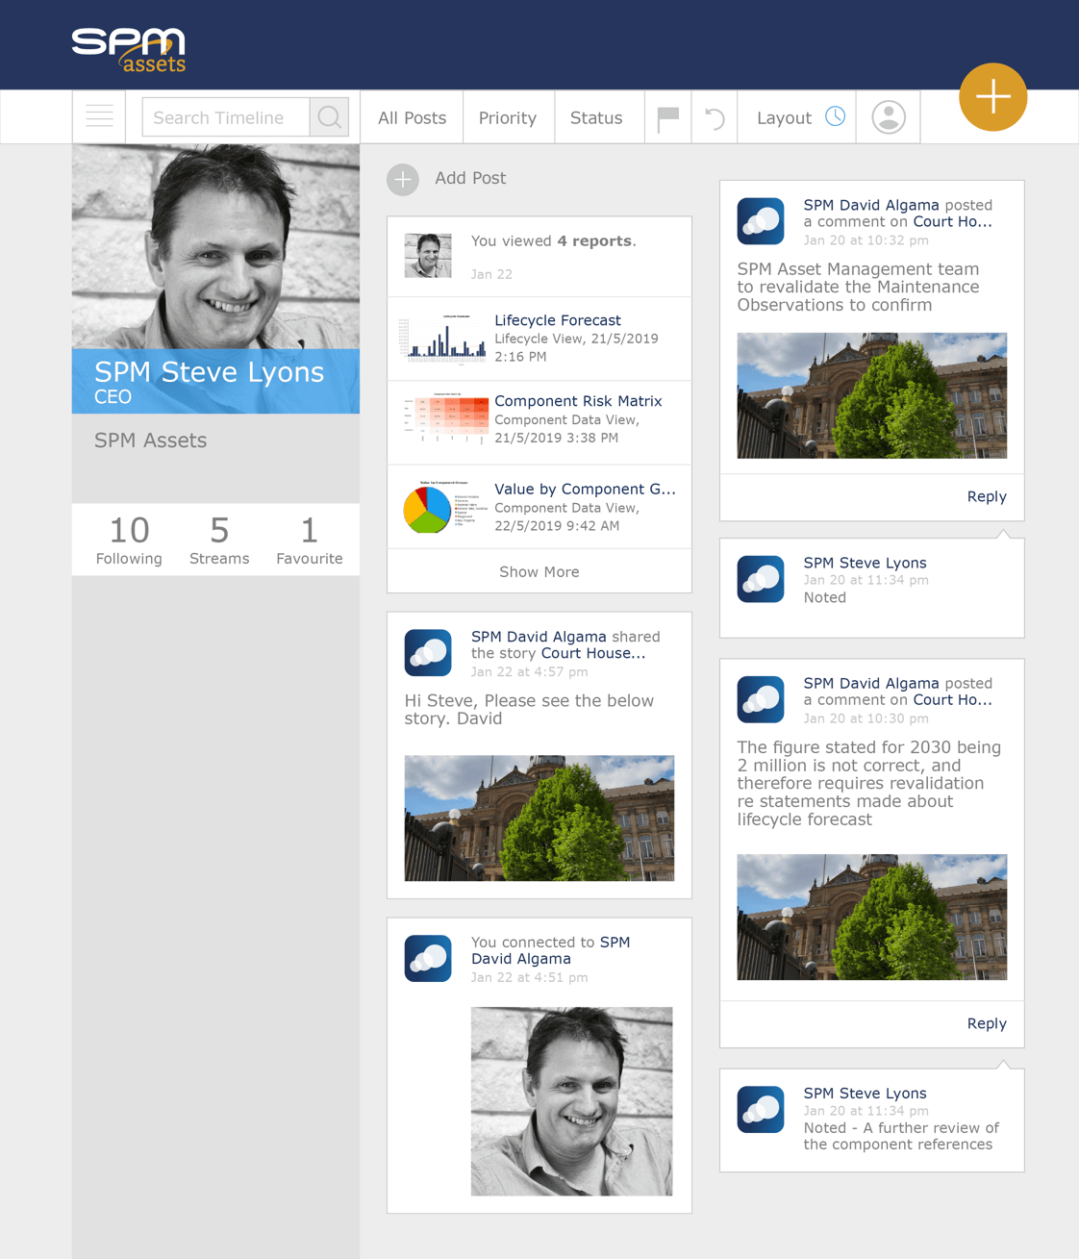Click the flag filter icon
The width and height of the screenshot is (1079, 1259).
coord(667,117)
